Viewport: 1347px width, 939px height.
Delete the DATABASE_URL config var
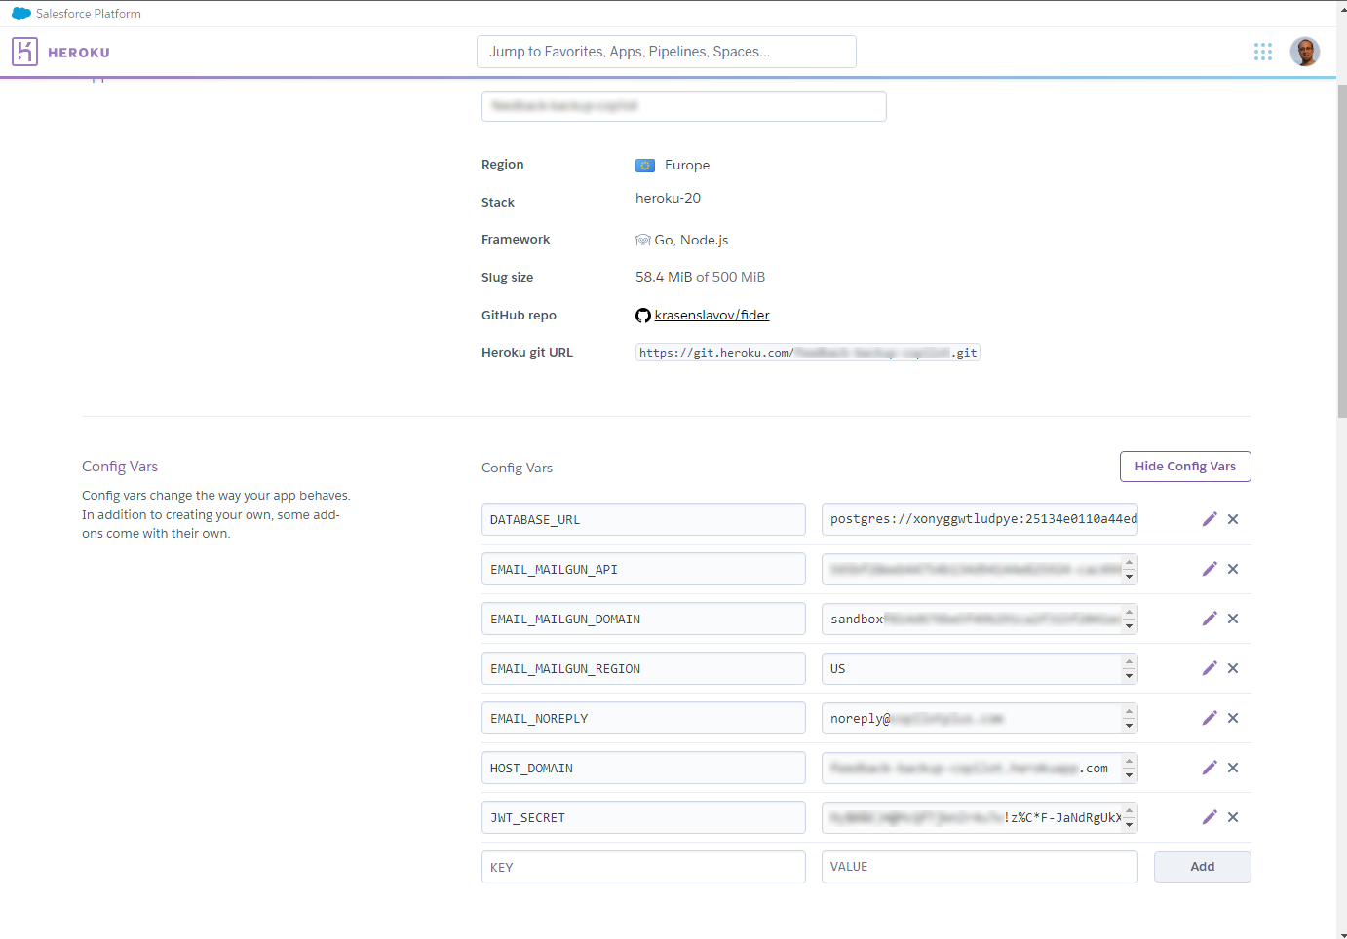coord(1233,519)
